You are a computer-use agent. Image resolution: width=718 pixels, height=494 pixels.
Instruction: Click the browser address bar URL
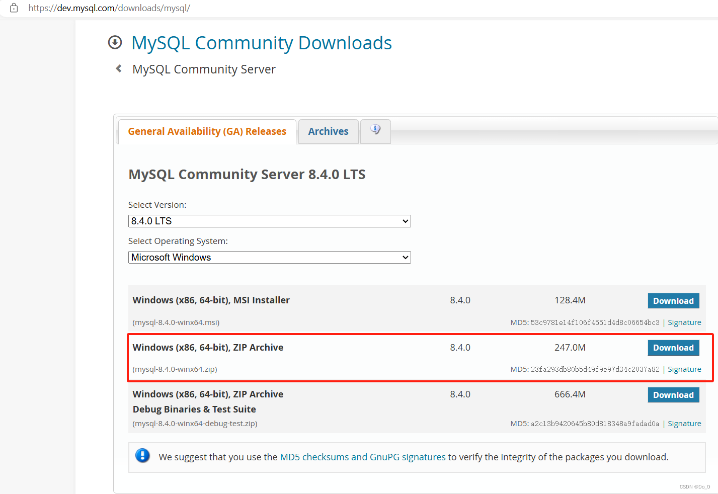110,8
